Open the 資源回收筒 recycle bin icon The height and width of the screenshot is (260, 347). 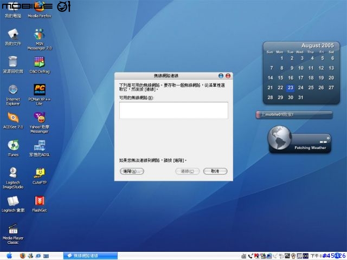point(13,65)
